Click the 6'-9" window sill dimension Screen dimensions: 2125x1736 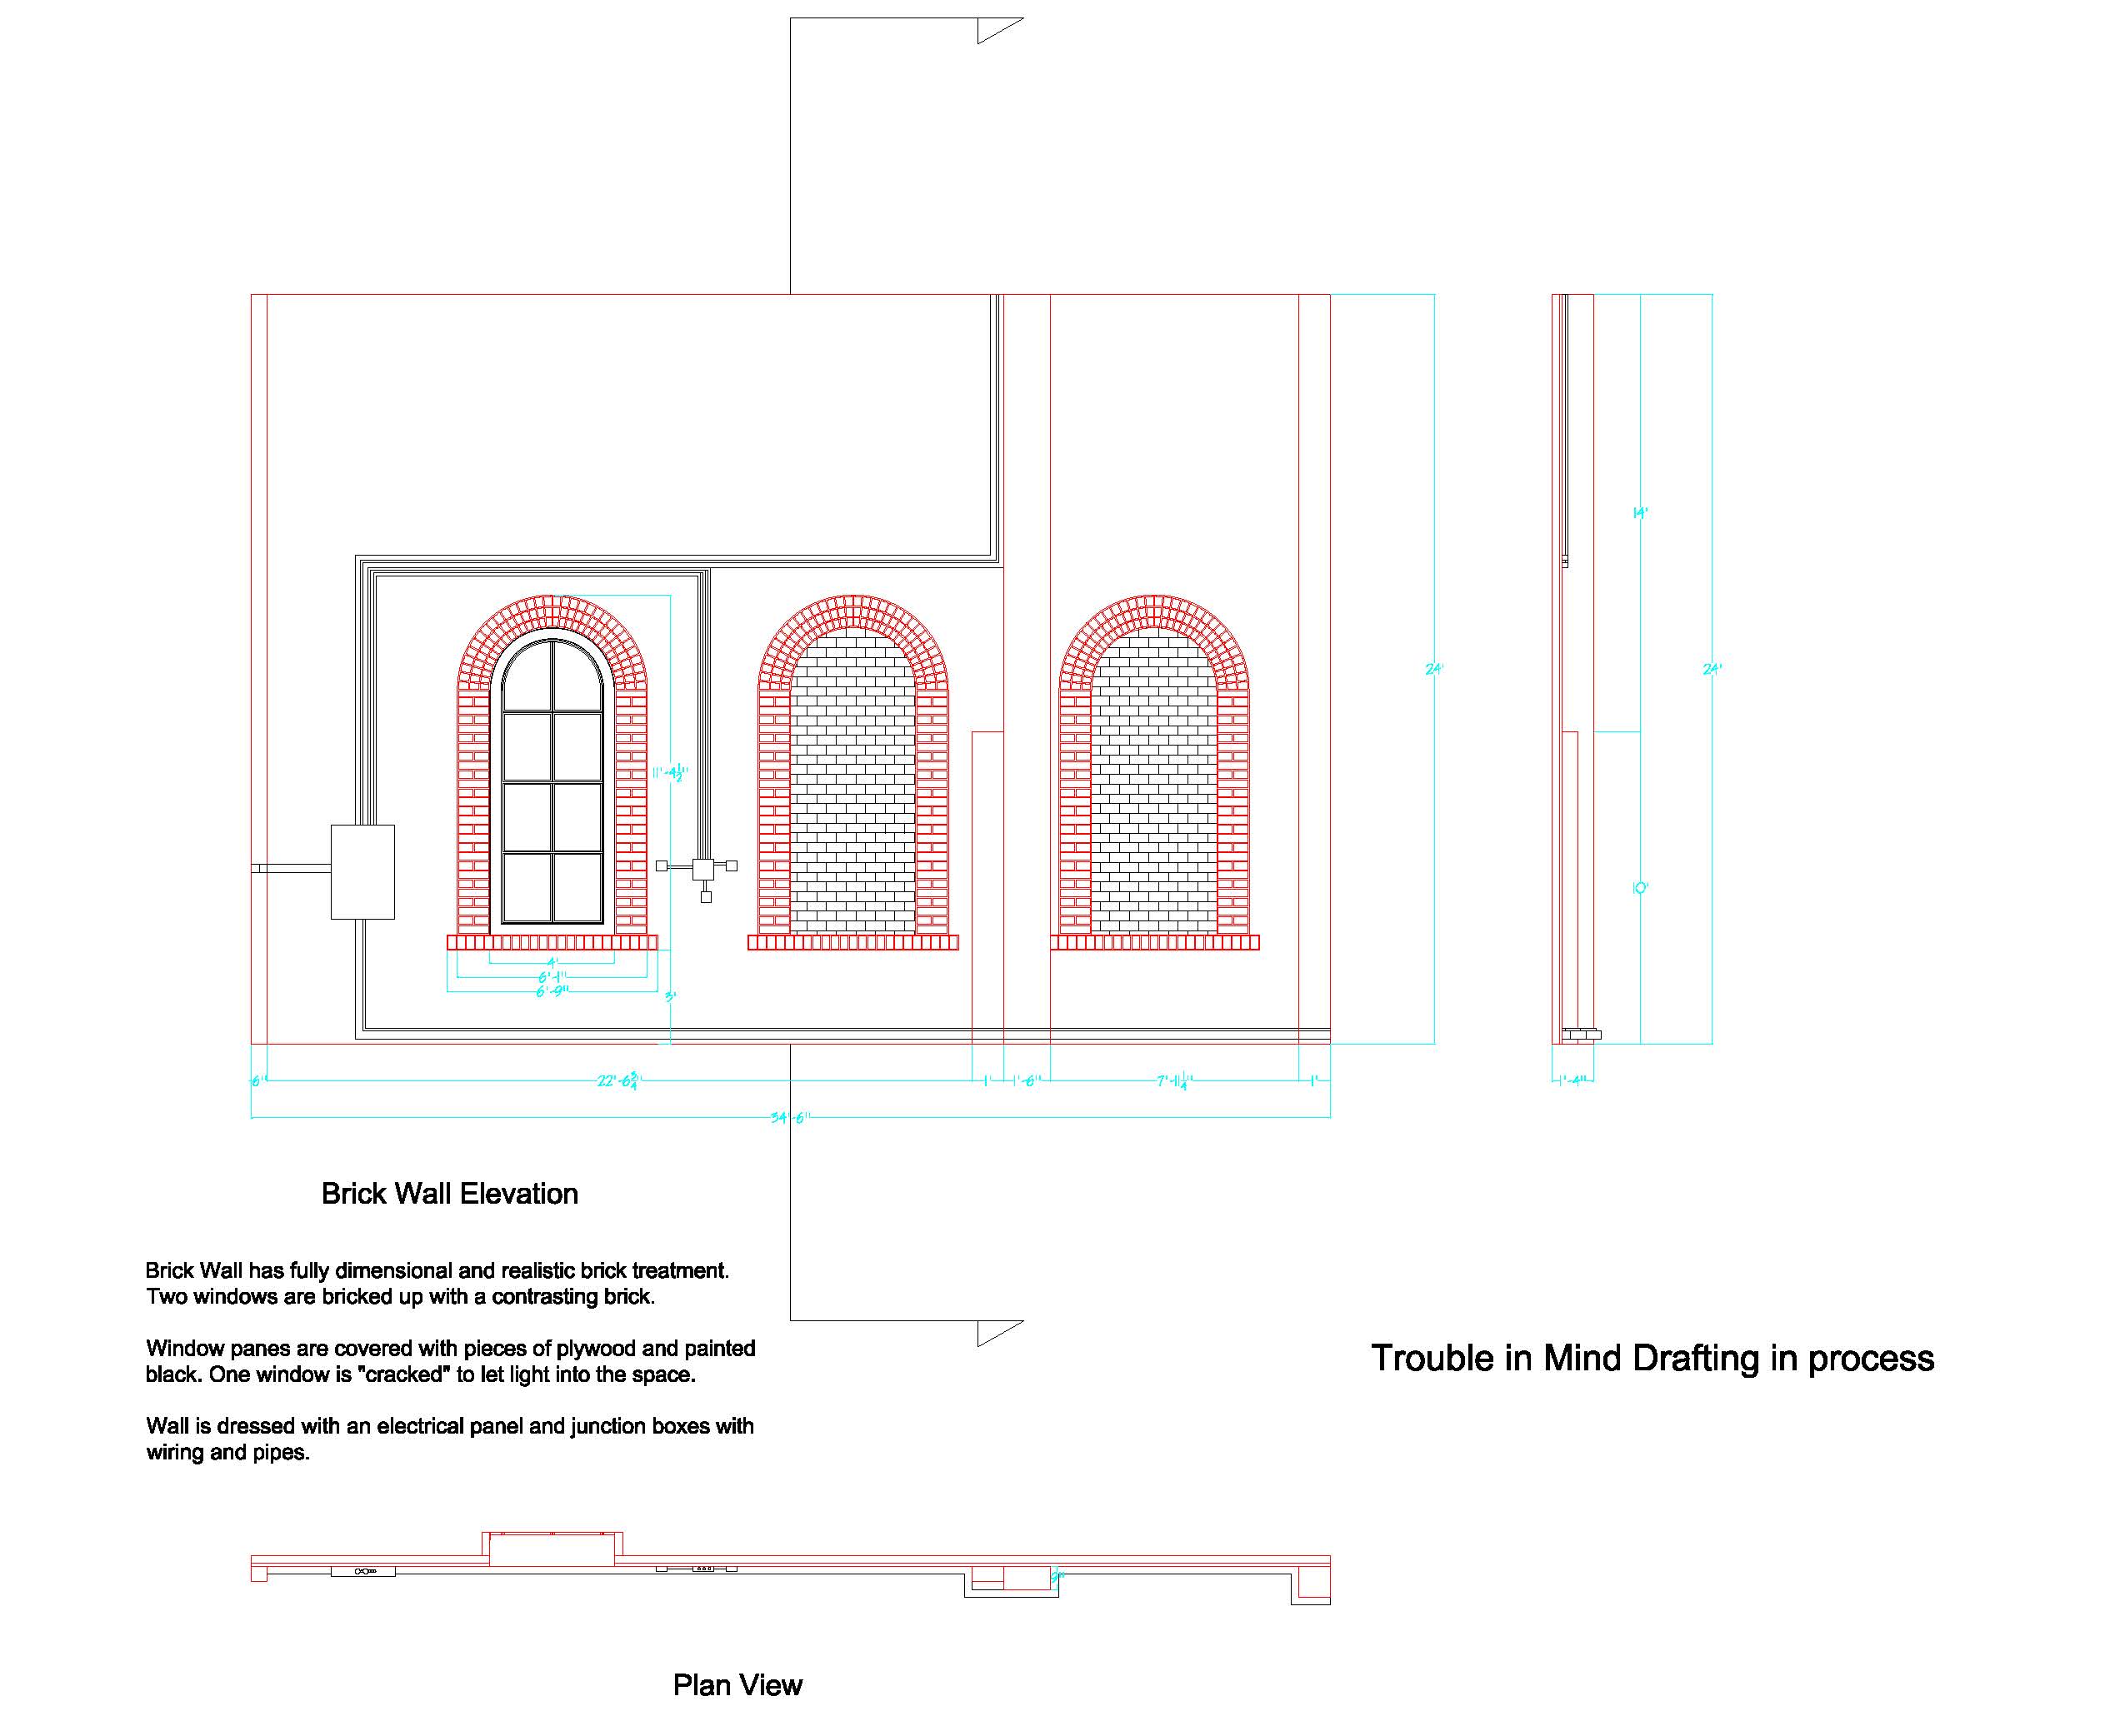552,991
